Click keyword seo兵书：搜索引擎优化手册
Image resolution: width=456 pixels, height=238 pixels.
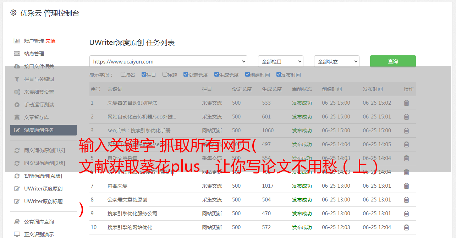[139, 131]
